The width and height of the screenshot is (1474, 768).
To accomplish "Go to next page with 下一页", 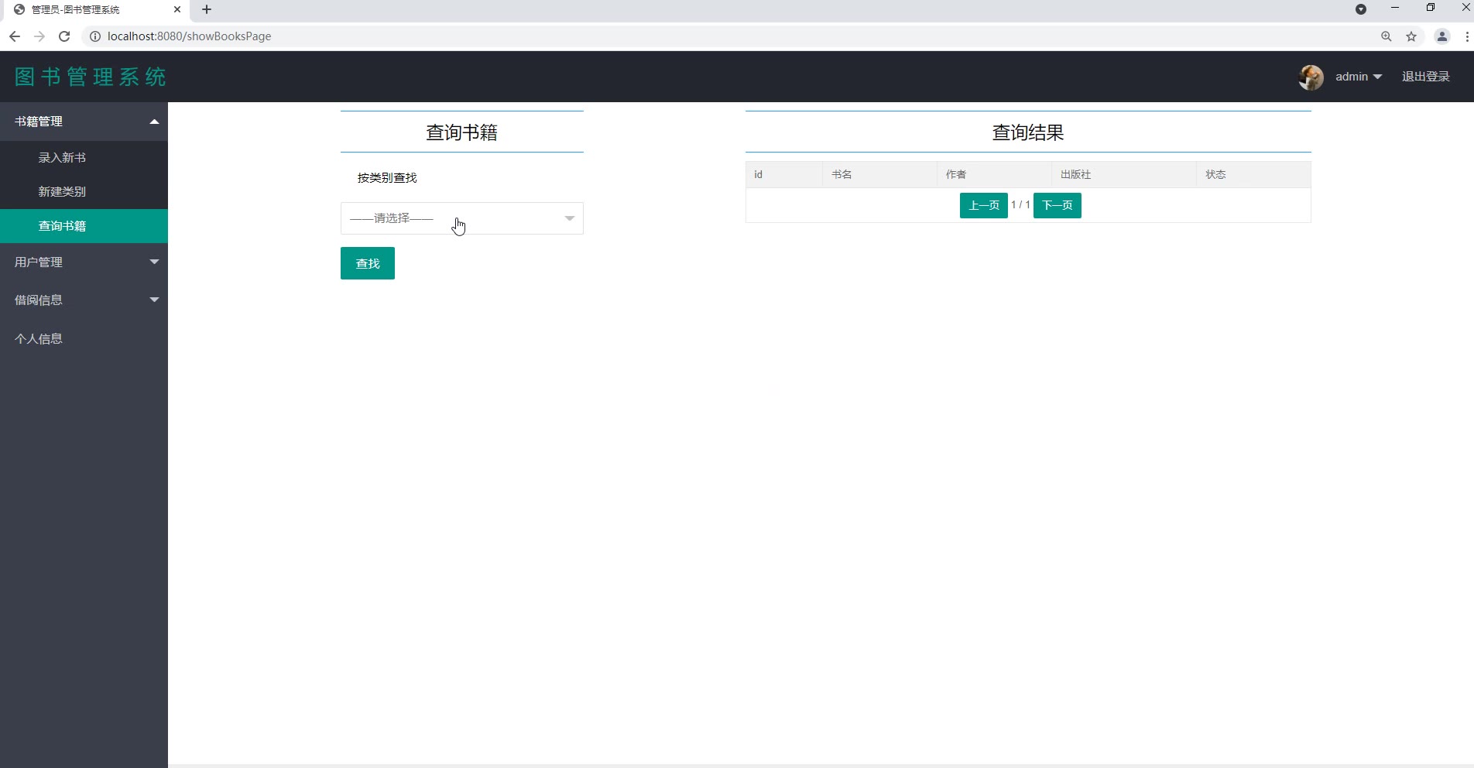I will [x=1057, y=205].
